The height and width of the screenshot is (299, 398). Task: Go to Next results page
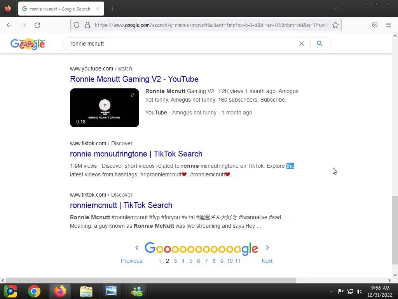click(267, 261)
